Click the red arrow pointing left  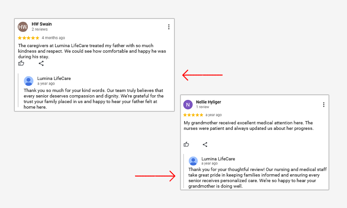pyautogui.click(x=202, y=74)
